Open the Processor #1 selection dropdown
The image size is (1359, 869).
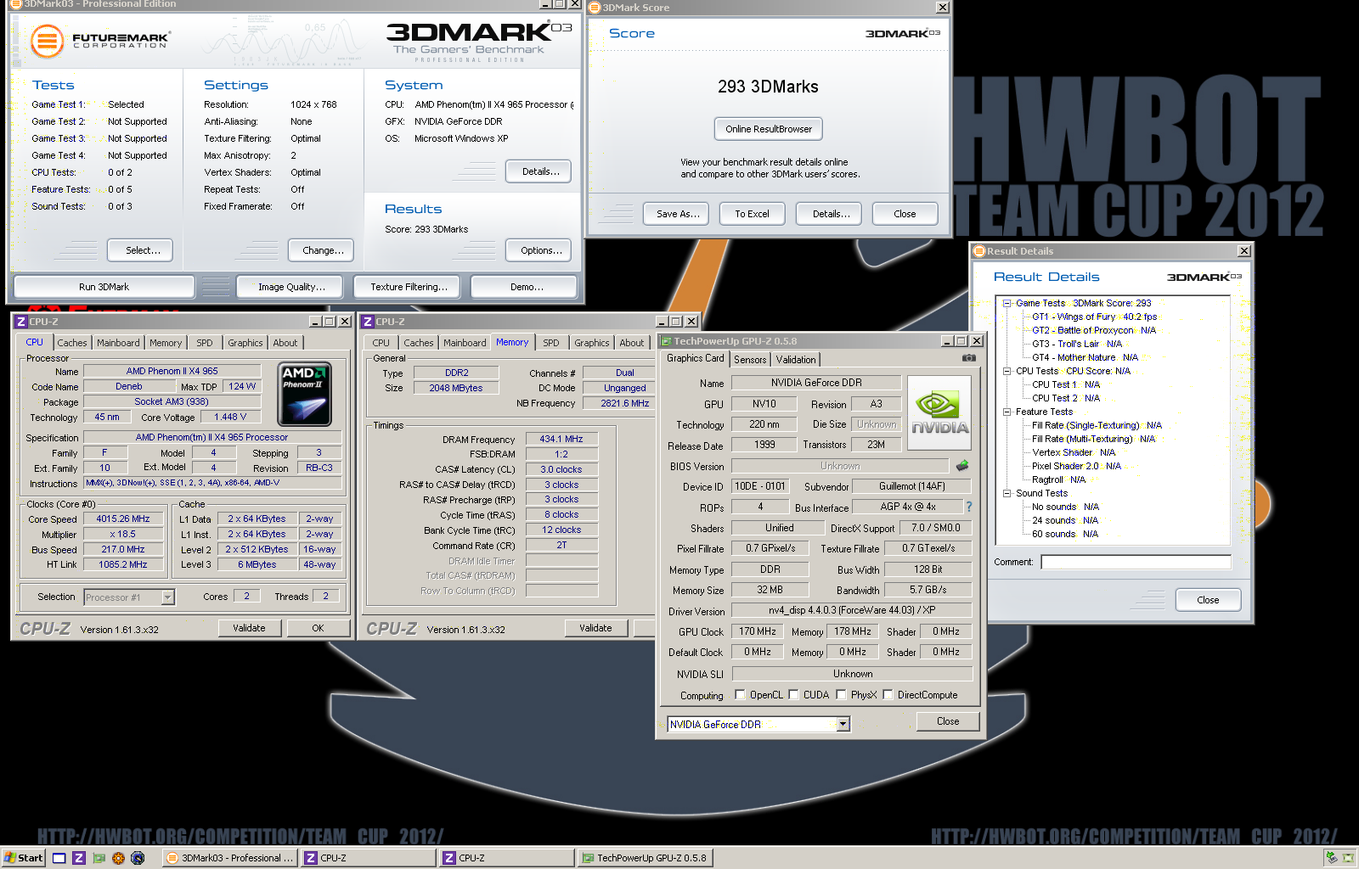tap(167, 597)
